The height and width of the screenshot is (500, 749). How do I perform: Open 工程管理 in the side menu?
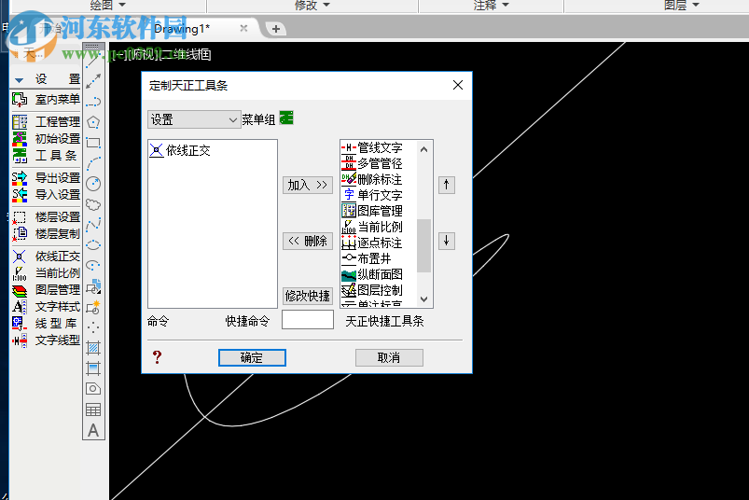46,121
